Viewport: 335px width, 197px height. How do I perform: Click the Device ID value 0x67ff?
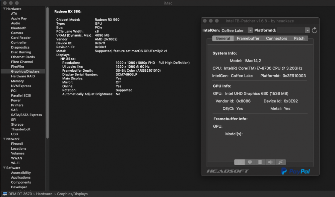pos(100,43)
